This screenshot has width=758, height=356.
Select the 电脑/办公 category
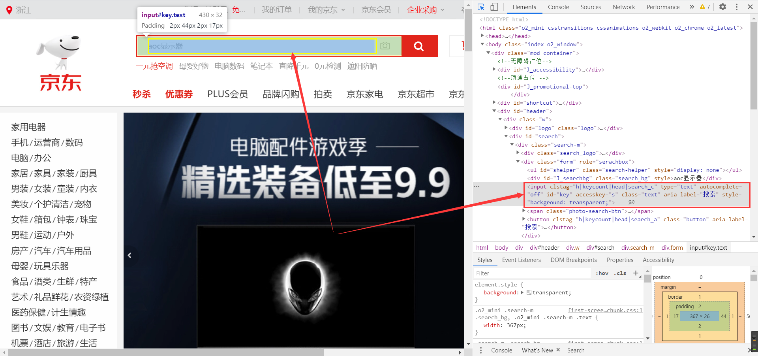pyautogui.click(x=31, y=158)
